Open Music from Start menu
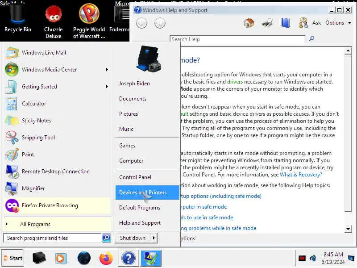The image size is (357, 268). [126, 129]
